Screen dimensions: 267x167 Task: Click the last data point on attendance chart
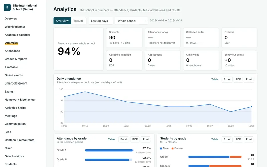pos(251,107)
